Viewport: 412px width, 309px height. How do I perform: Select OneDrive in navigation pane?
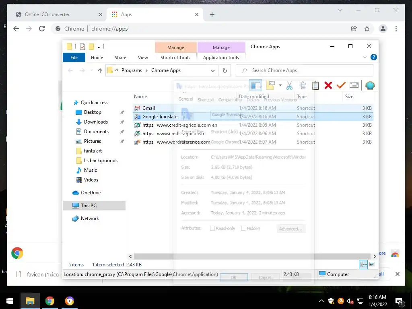tap(91, 193)
